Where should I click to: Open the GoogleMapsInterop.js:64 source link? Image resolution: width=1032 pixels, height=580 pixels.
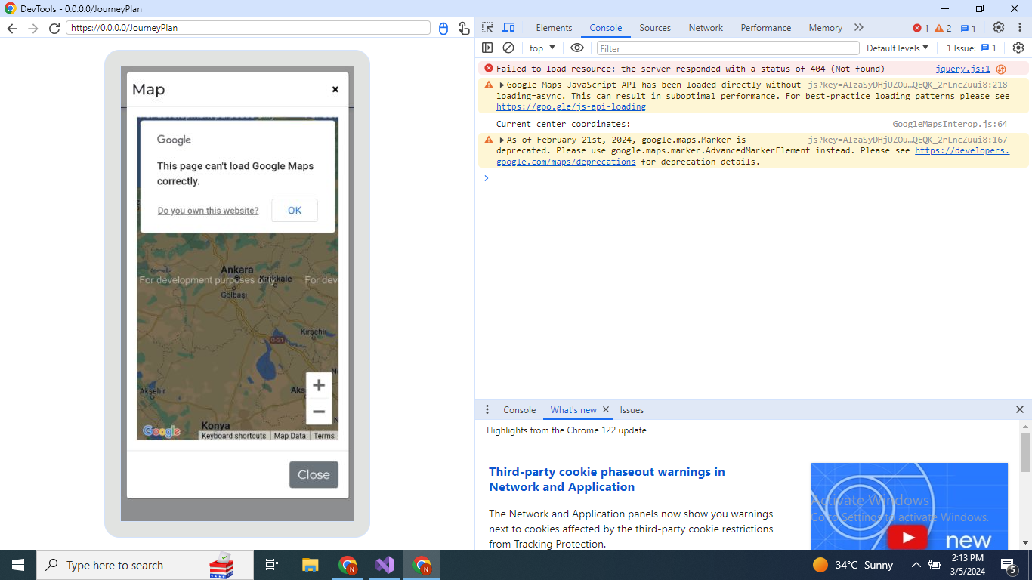(x=950, y=124)
